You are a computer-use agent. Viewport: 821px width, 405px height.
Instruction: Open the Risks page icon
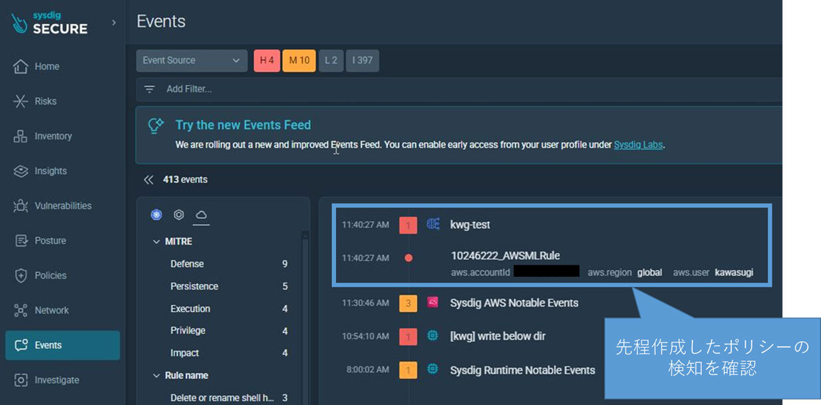21,101
